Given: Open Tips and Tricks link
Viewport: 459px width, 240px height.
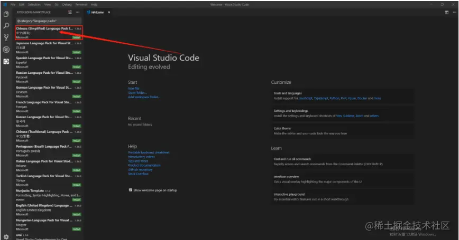Looking at the screenshot, I should [138, 161].
